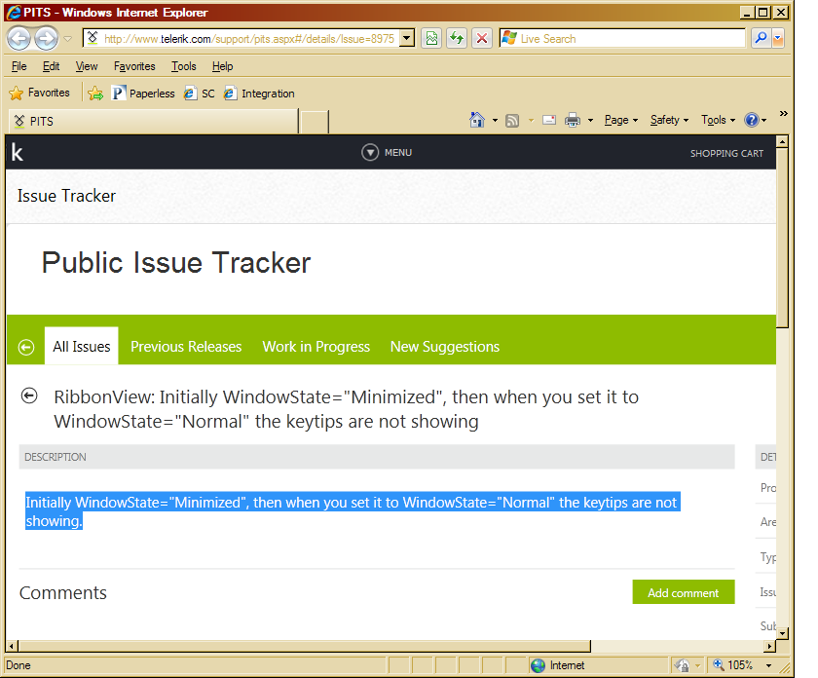Open the SHOPPING CART link
The height and width of the screenshot is (678, 818).
[726, 154]
